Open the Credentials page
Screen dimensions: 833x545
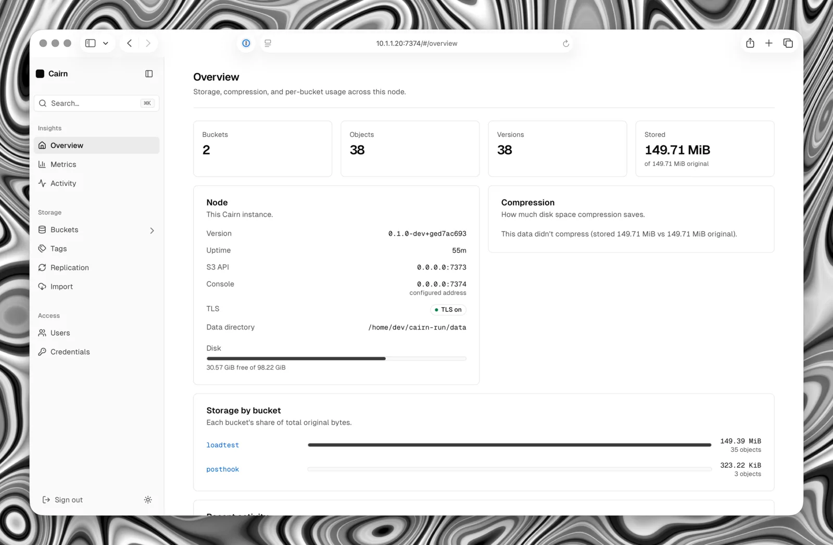(x=97, y=352)
